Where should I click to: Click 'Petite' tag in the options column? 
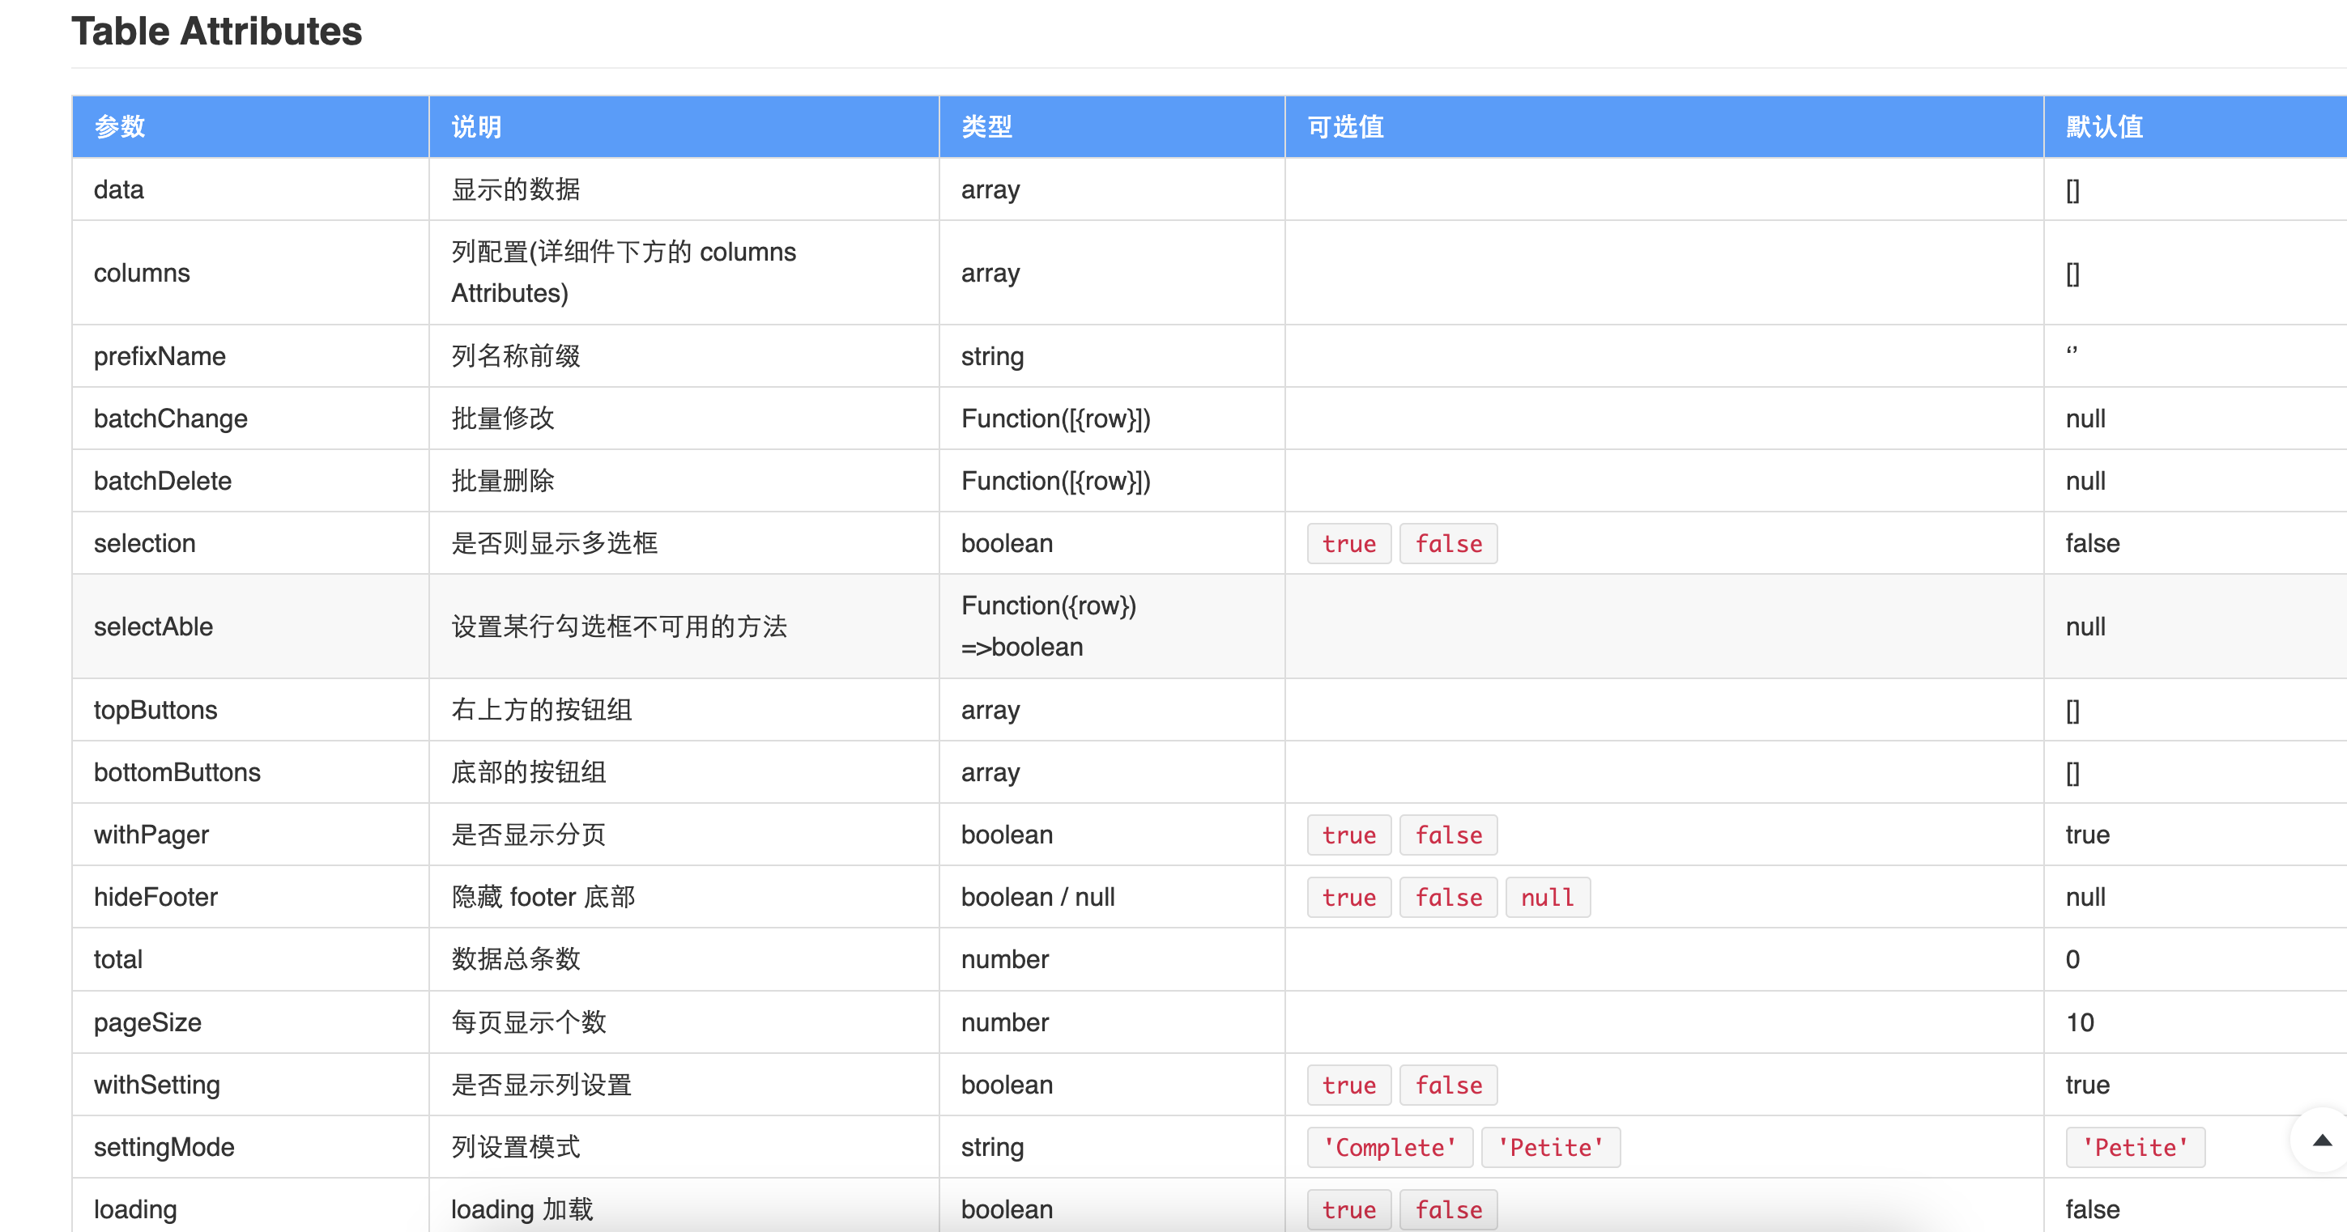click(x=1551, y=1147)
